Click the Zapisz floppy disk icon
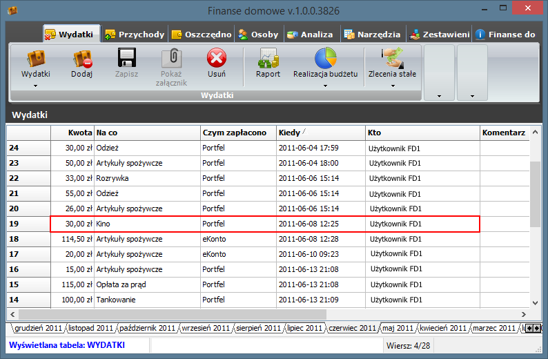548x359 pixels. (126, 59)
